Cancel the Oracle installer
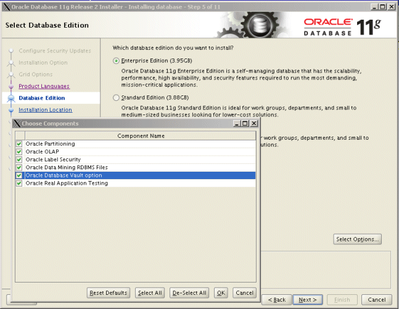 point(377,300)
